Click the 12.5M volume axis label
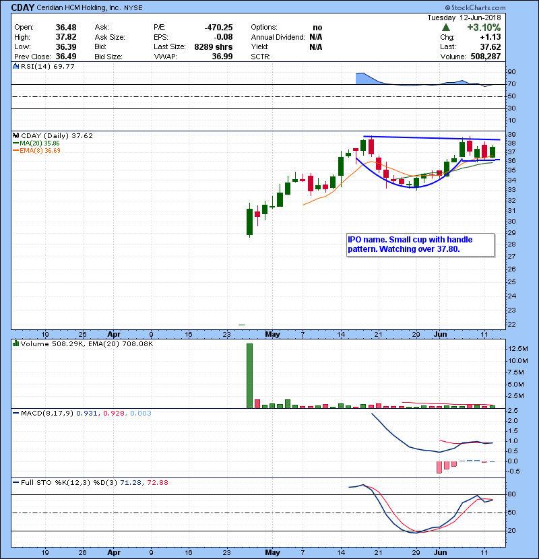 click(517, 349)
